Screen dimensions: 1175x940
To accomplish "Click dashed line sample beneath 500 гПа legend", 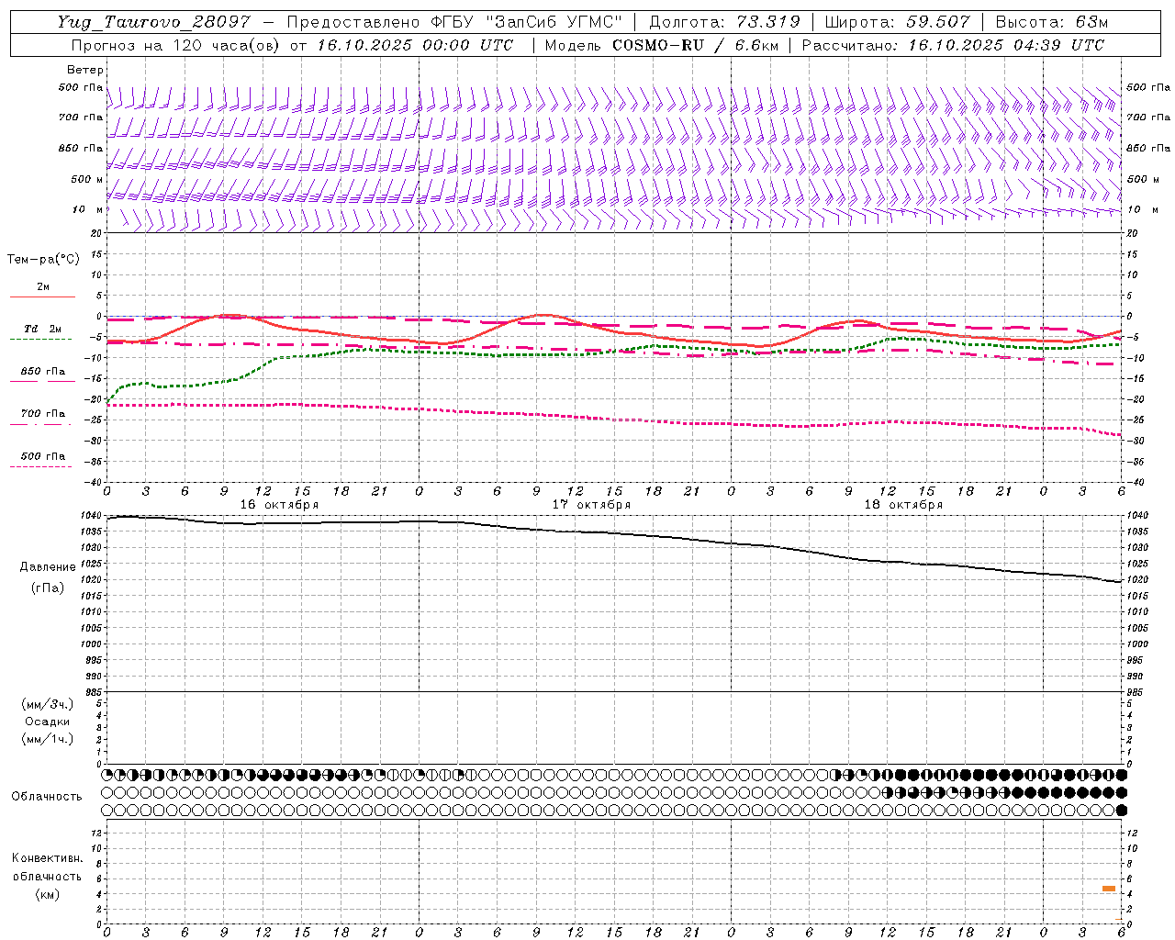I will click(x=41, y=467).
